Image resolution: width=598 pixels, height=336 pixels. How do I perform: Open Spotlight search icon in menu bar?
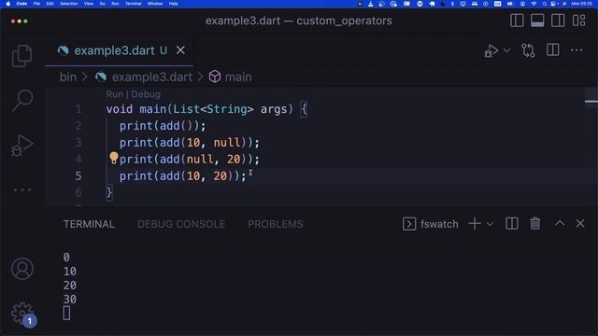click(x=544, y=4)
